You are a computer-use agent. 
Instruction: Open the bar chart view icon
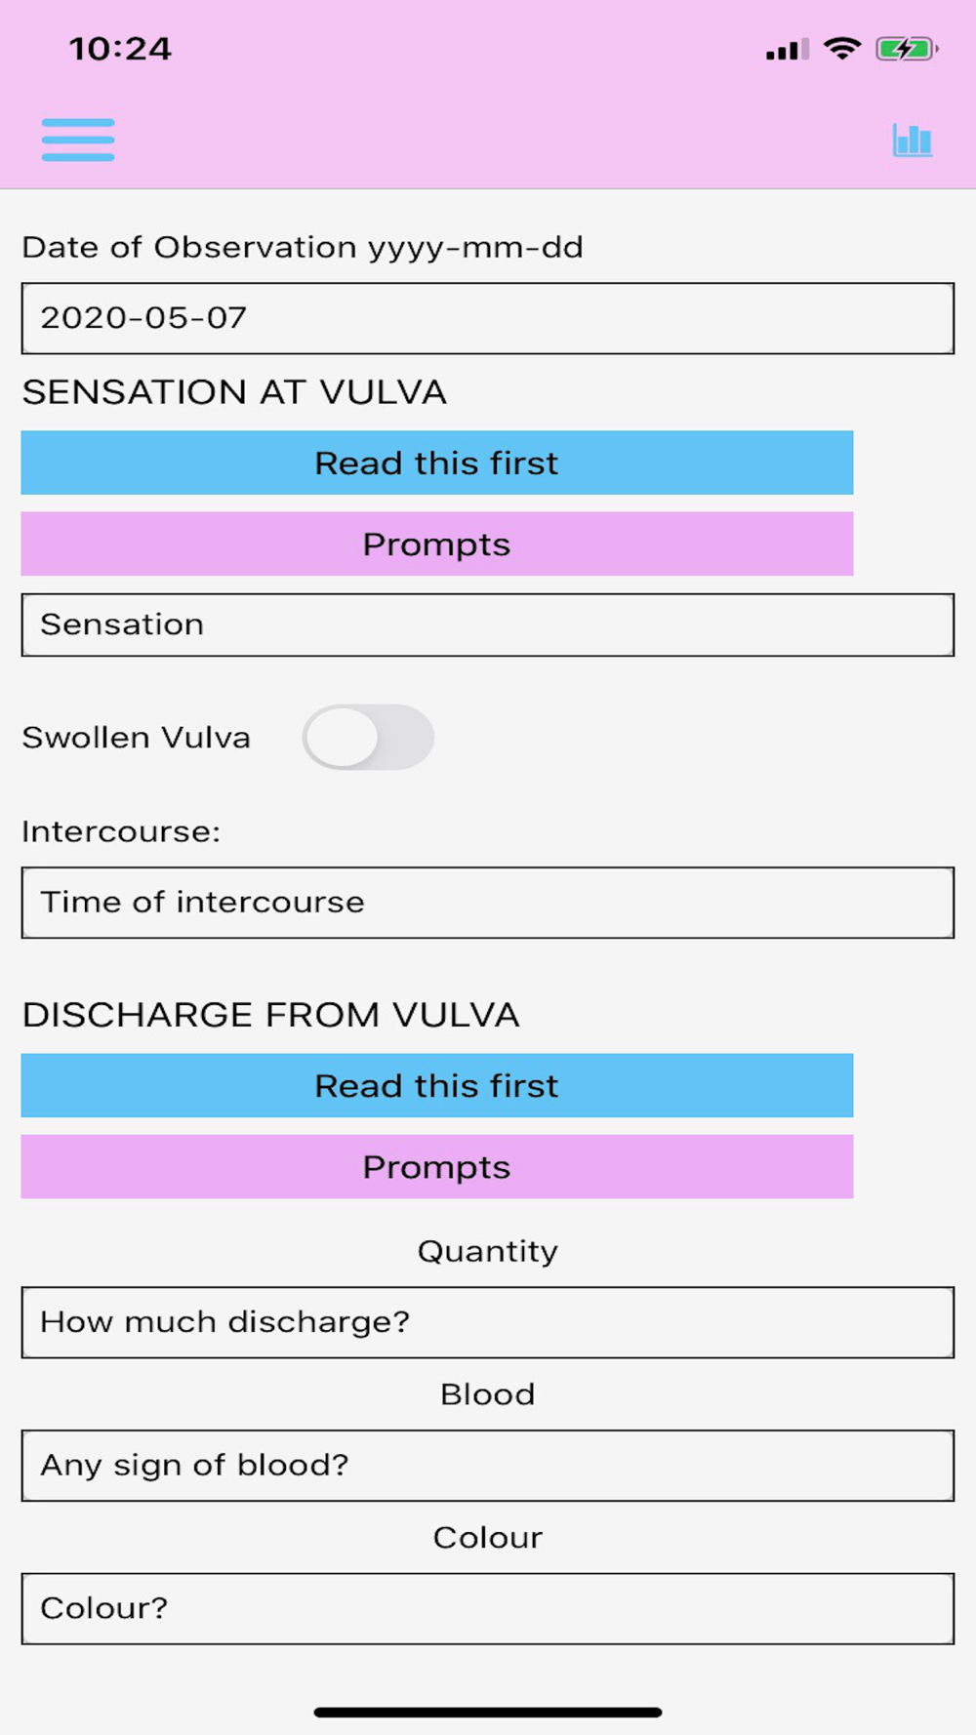[912, 141]
